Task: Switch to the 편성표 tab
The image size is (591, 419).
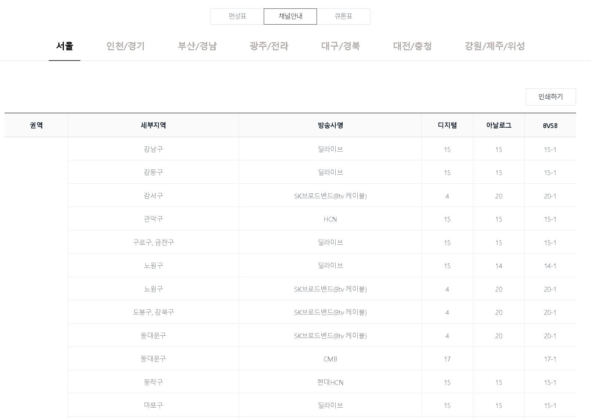Action: (x=236, y=16)
